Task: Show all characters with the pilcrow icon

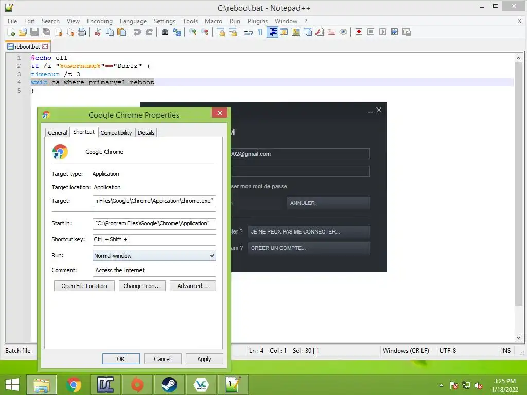Action: [260, 32]
